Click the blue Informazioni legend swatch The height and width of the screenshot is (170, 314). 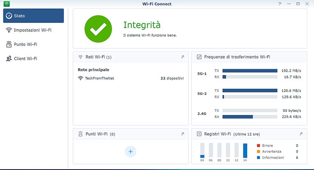point(258,158)
